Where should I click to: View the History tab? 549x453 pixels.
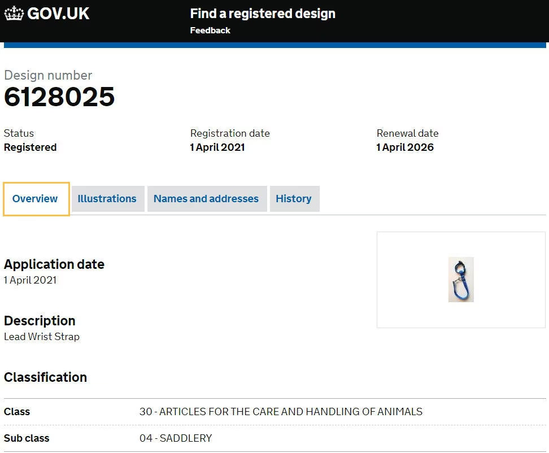[294, 199]
